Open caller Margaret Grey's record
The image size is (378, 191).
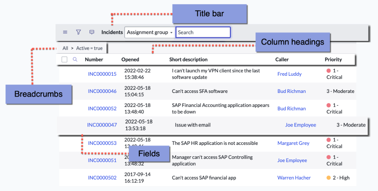293,143
